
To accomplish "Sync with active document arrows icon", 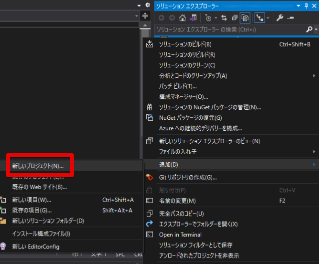I will point(224,18).
